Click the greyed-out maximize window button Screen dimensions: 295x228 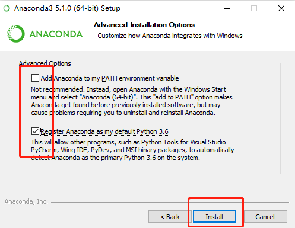(254, 8)
